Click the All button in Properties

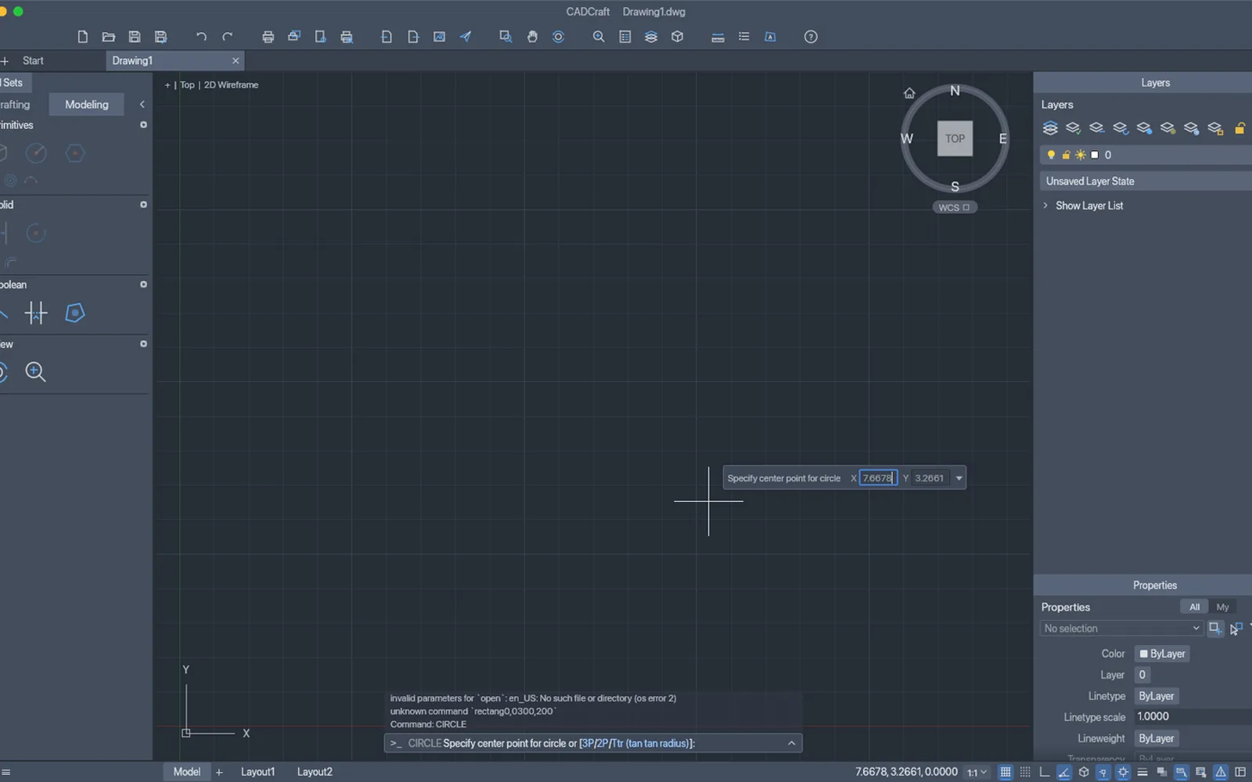click(x=1194, y=607)
